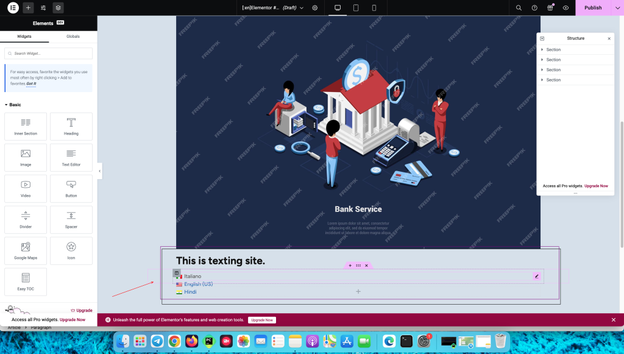This screenshot has width=624, height=354.
Task: Select the Google Maps widget
Action: pyautogui.click(x=26, y=250)
